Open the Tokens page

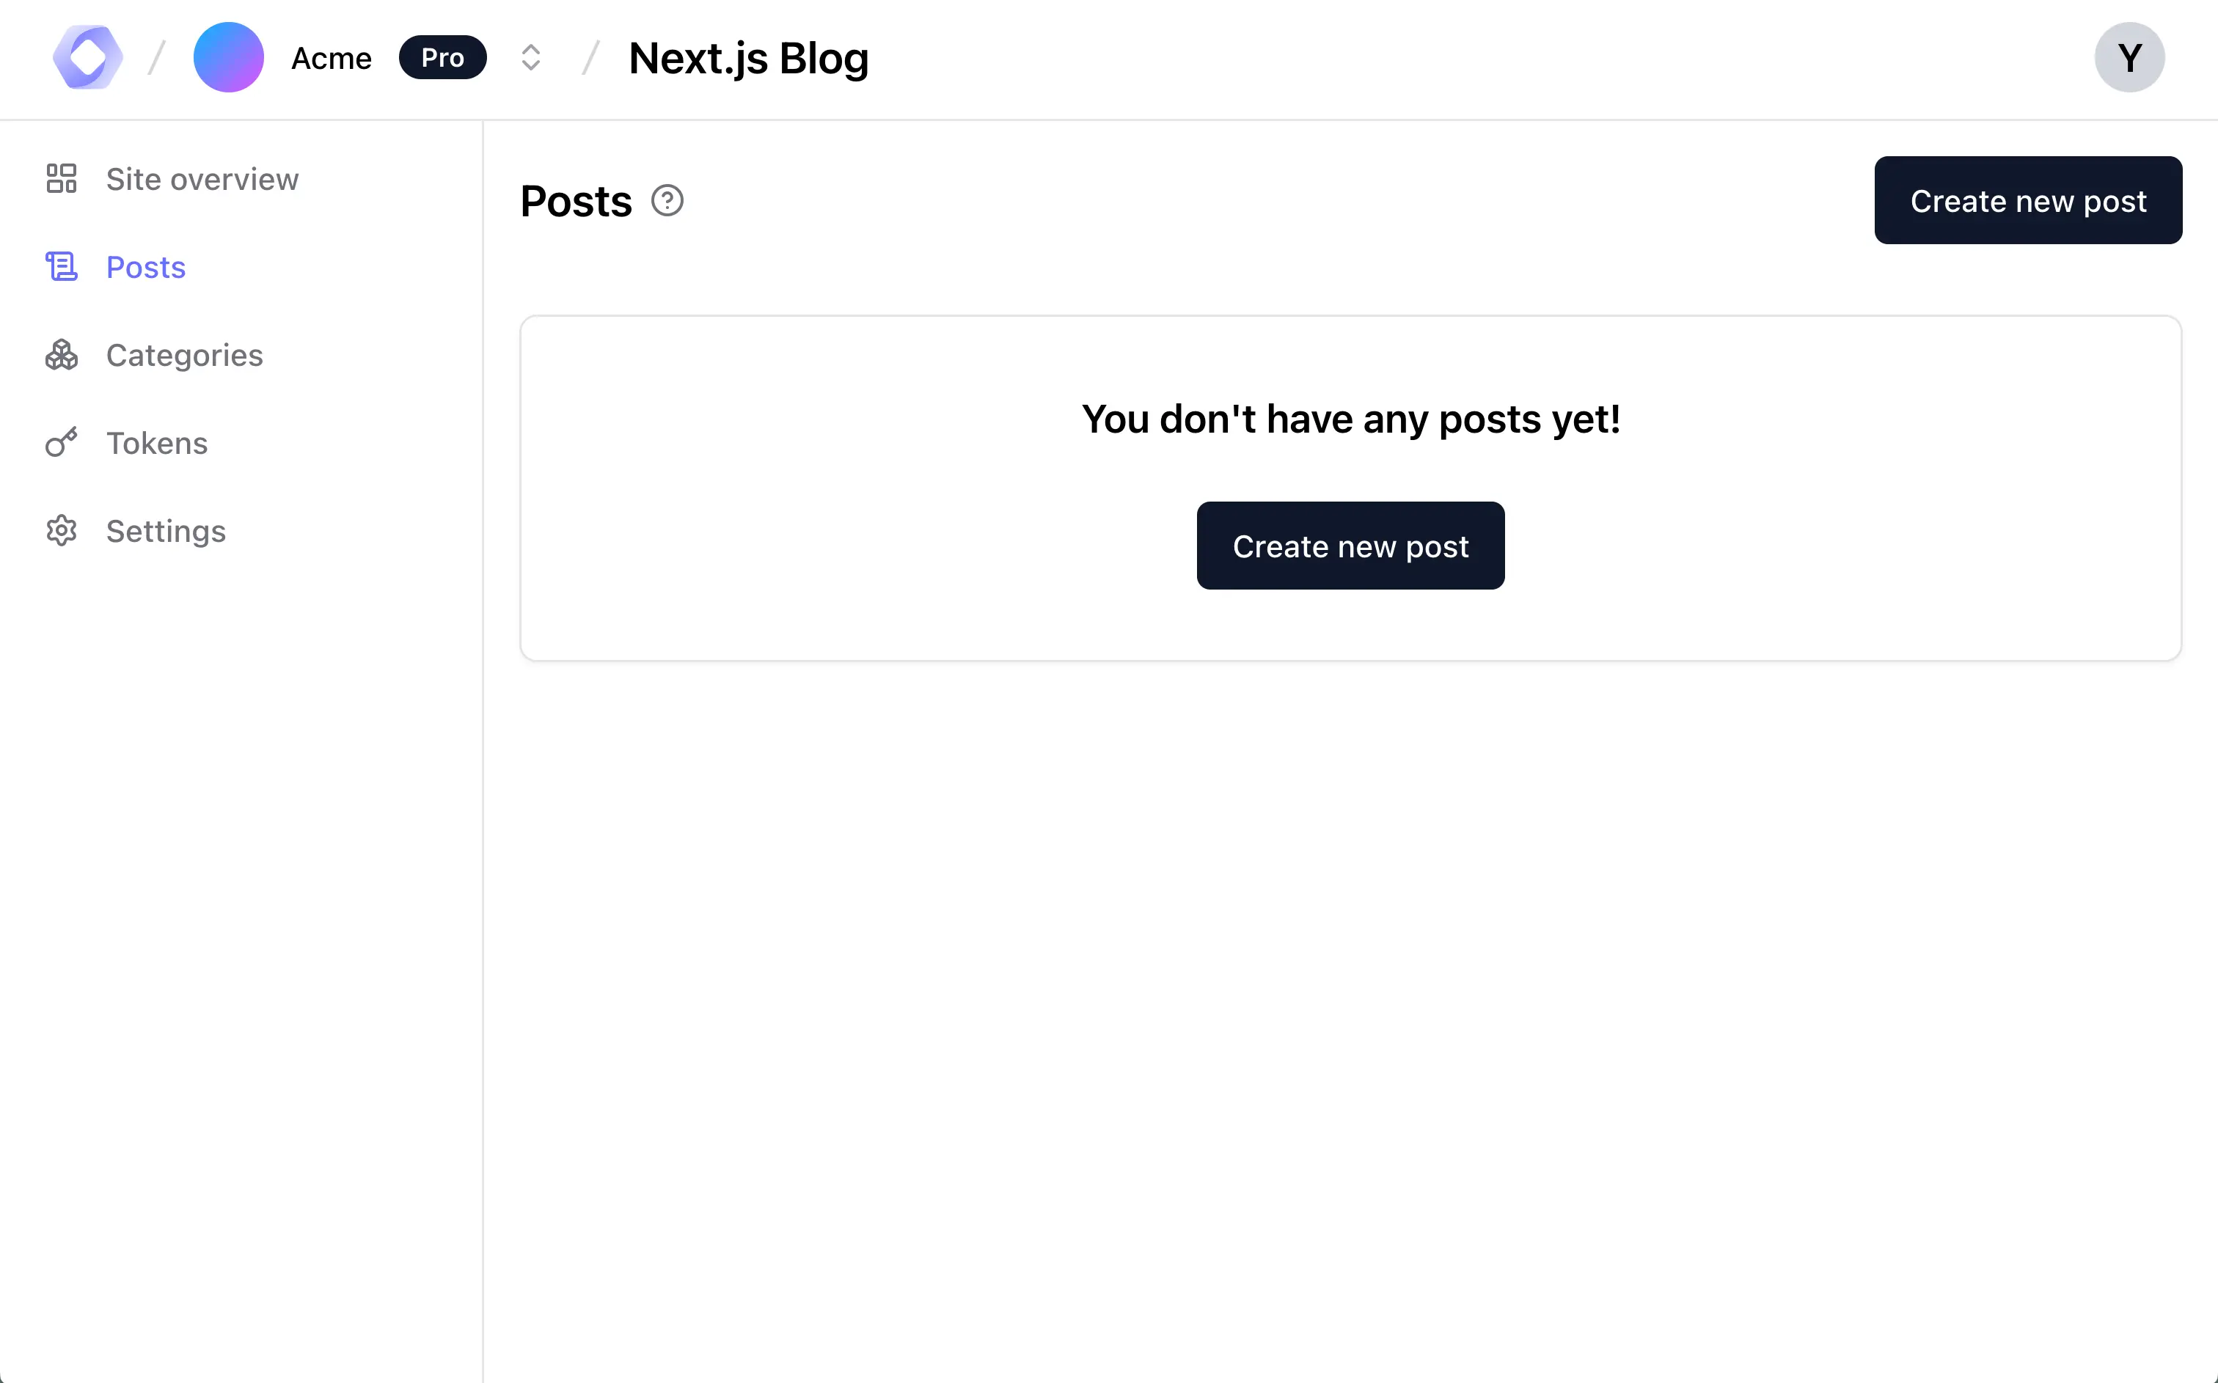[156, 441]
